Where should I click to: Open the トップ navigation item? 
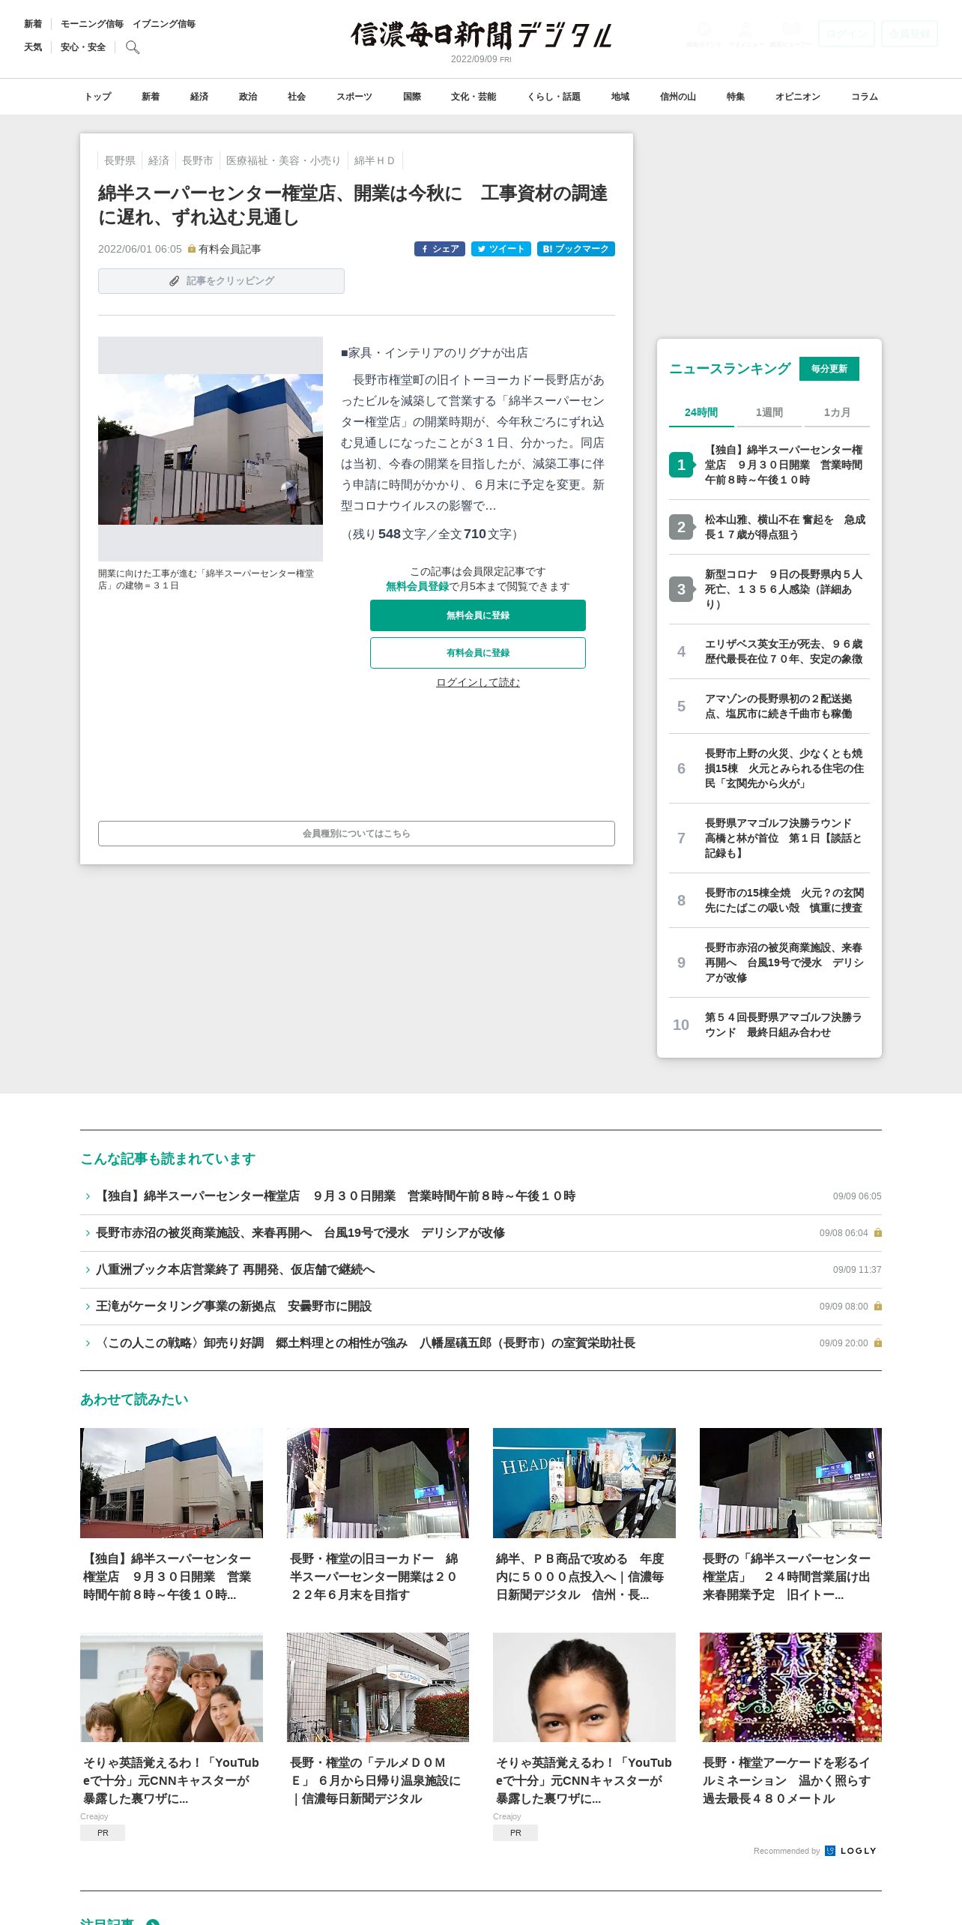click(x=97, y=97)
